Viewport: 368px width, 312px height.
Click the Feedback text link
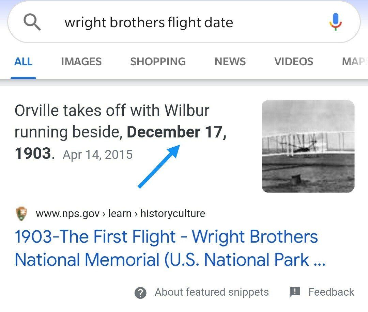[x=331, y=292]
